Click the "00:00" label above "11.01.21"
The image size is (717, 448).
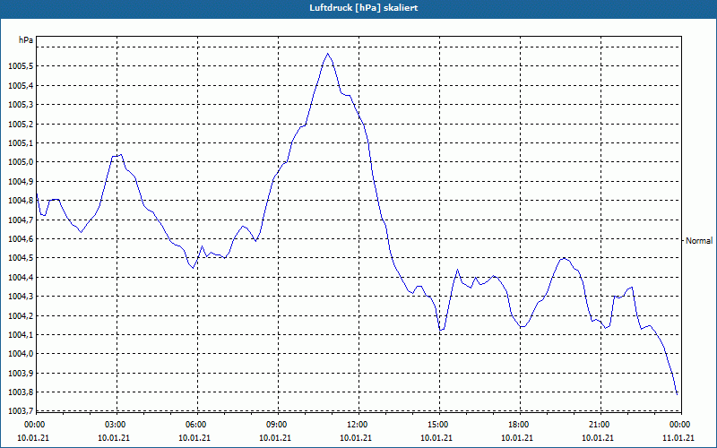[x=679, y=425]
